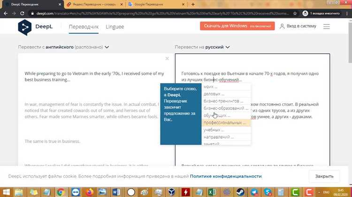Screen dimensions: 352x197
Task: Open the Linguee navigation tab
Action: (115, 27)
